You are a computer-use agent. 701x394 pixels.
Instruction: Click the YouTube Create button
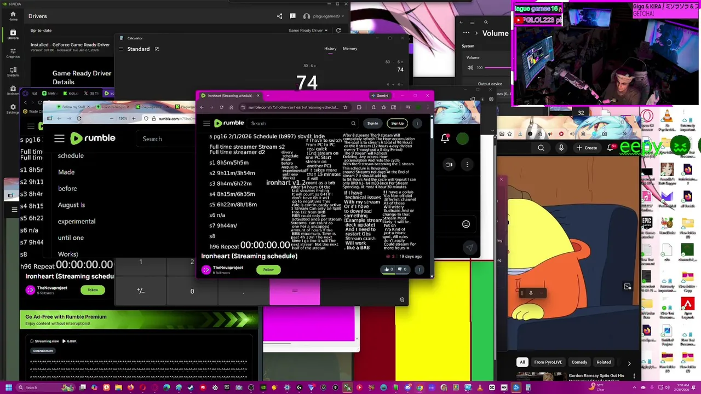coord(587,148)
